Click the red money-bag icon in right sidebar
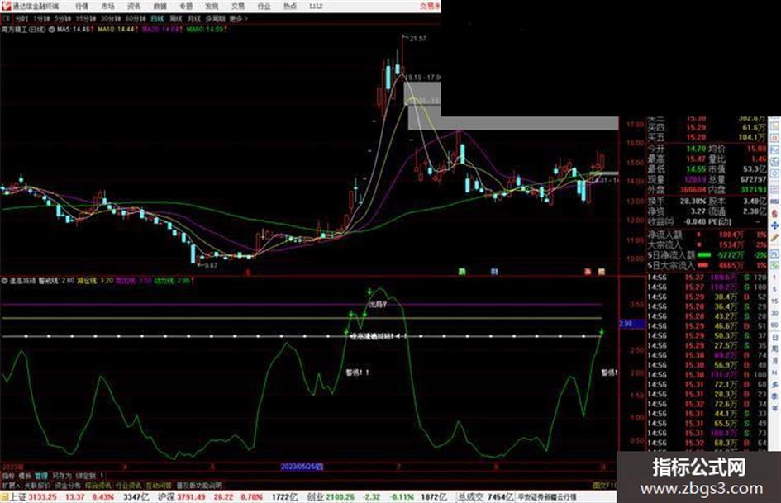Viewport: 781px width, 503px height. tap(775, 214)
